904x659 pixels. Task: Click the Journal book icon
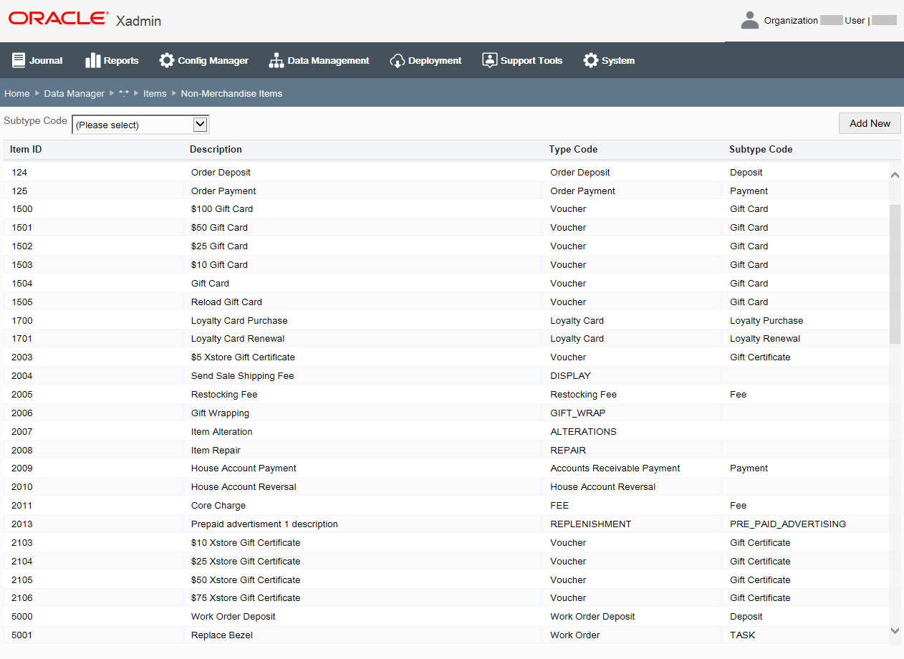19,60
